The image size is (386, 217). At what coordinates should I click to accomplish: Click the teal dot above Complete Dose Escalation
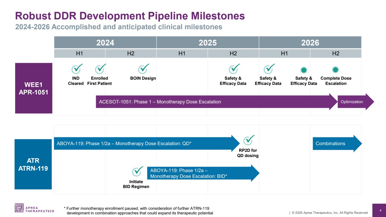[x=335, y=70]
